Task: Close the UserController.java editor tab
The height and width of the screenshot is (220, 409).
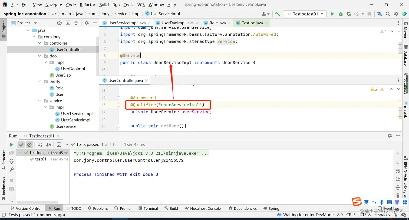Action: click(146, 80)
